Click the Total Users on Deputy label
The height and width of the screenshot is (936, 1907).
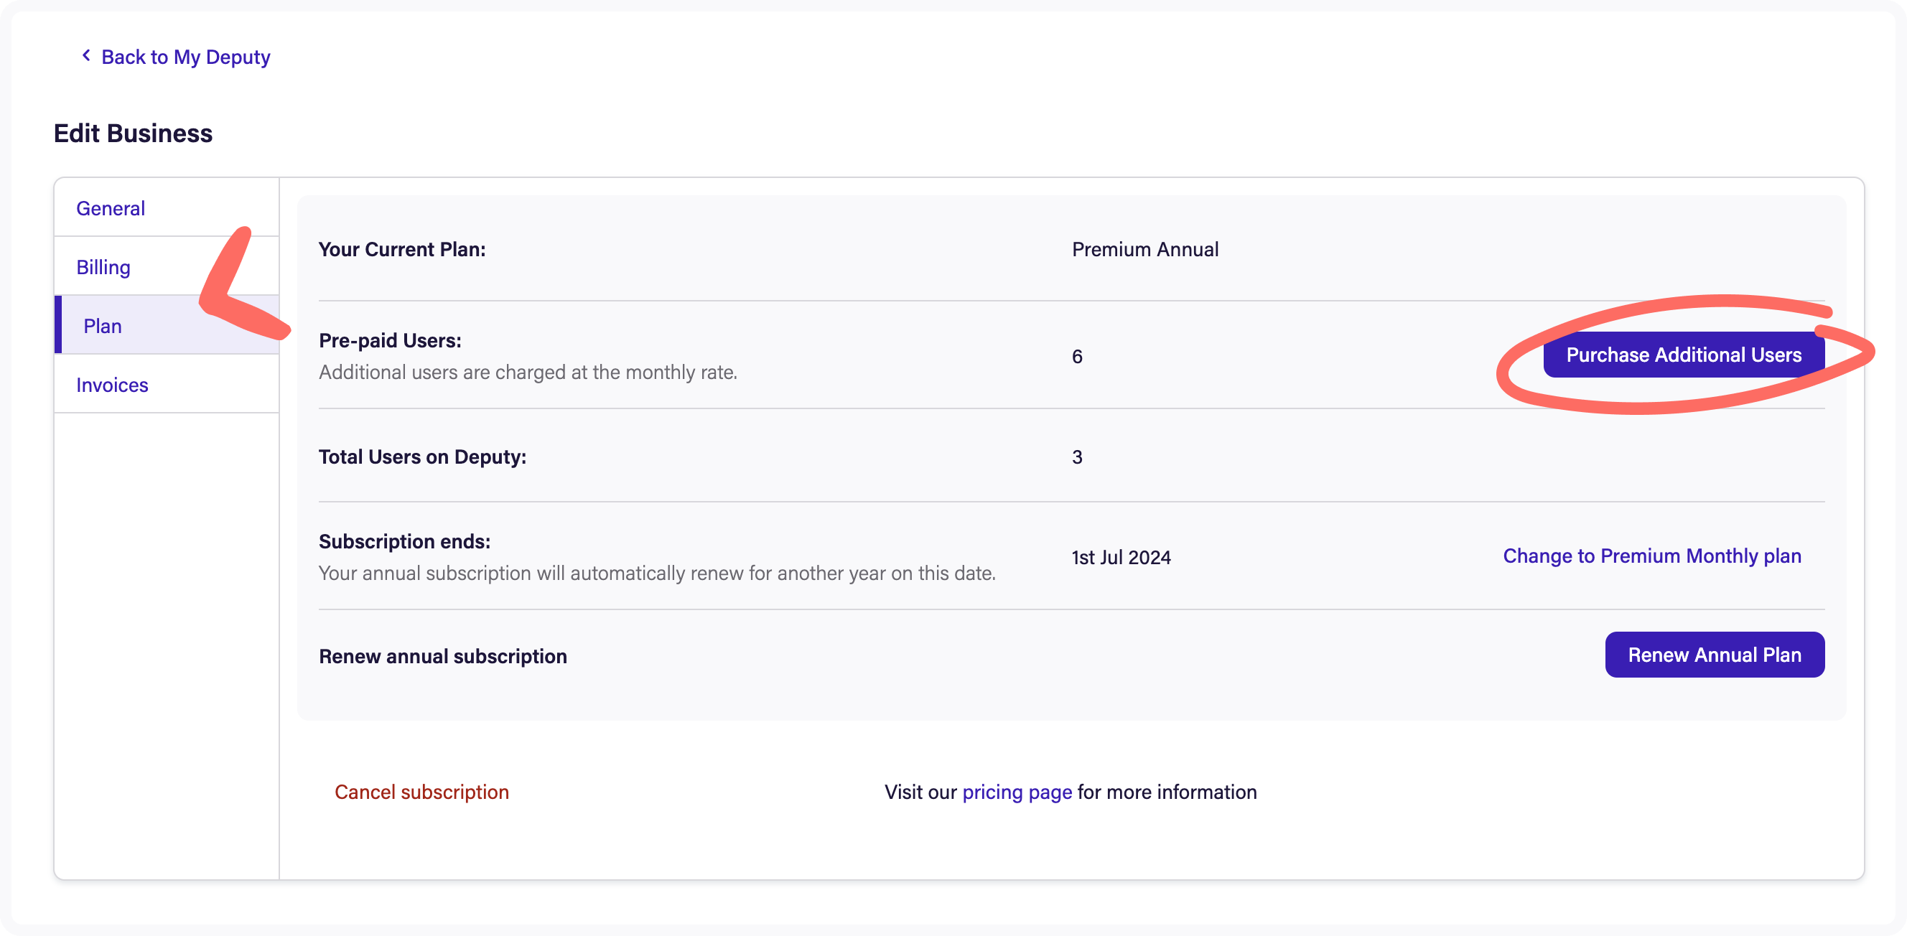(x=422, y=457)
